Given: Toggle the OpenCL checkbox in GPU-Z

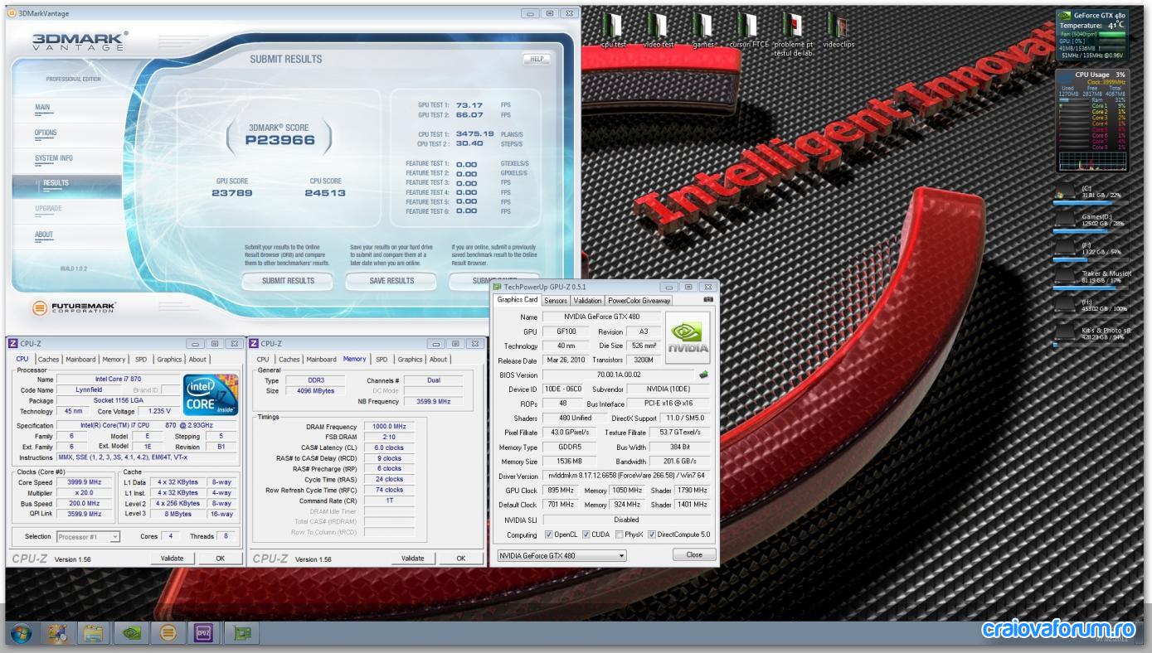Looking at the screenshot, I should 549,534.
